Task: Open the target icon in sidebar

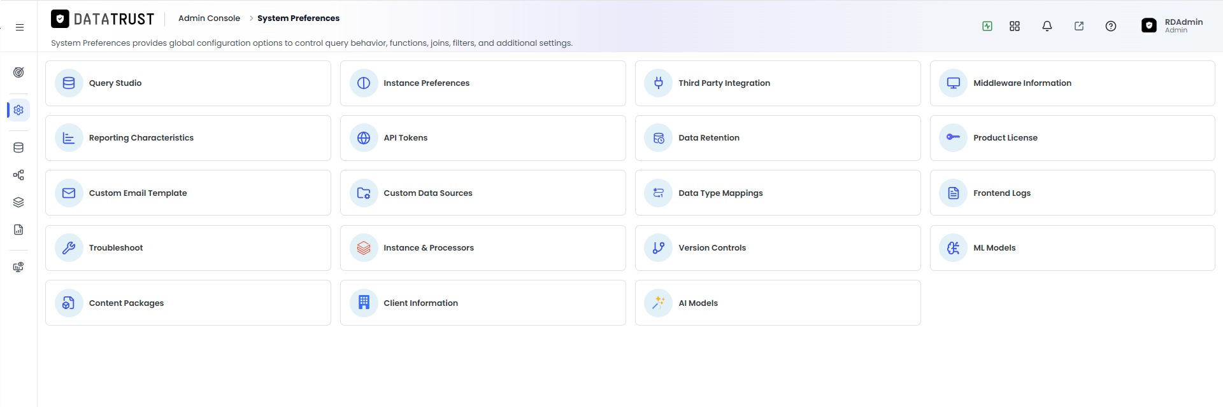Action: 18,72
